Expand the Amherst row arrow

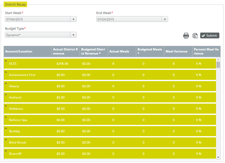6,94
